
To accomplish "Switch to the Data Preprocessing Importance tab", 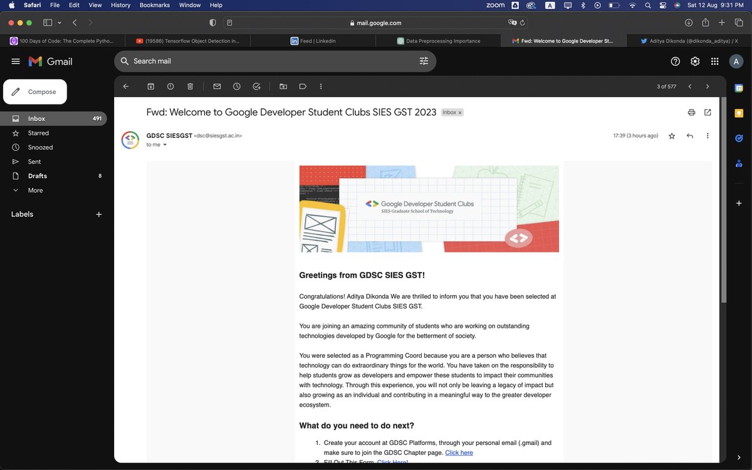I will coord(439,41).
